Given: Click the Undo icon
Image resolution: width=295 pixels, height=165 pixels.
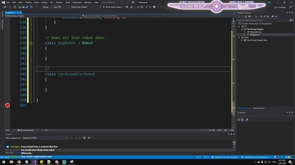Looking at the screenshot, I should pyautogui.click(x=31, y=7).
